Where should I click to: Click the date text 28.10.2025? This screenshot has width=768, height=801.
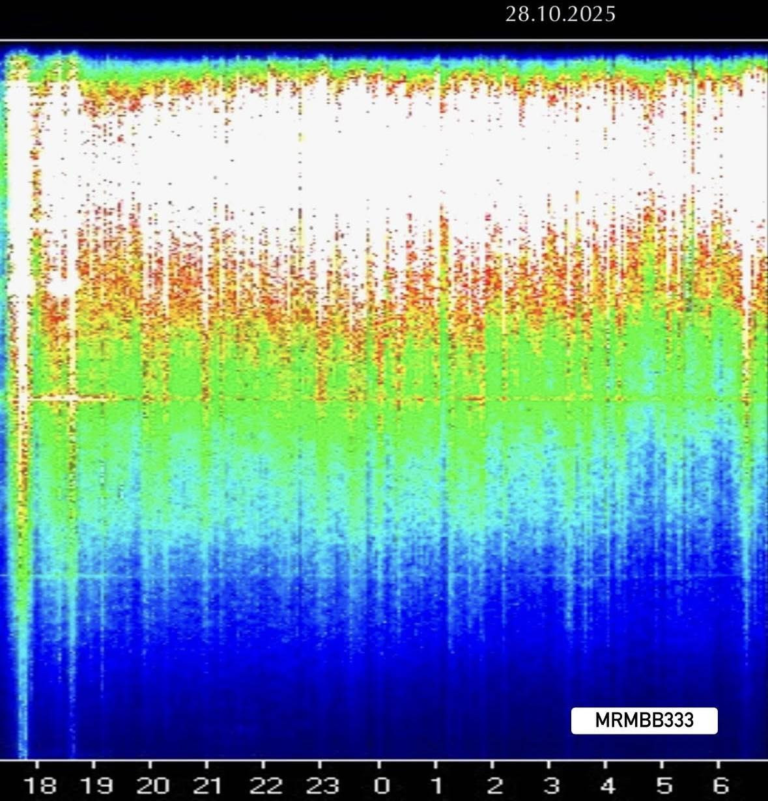(x=560, y=14)
